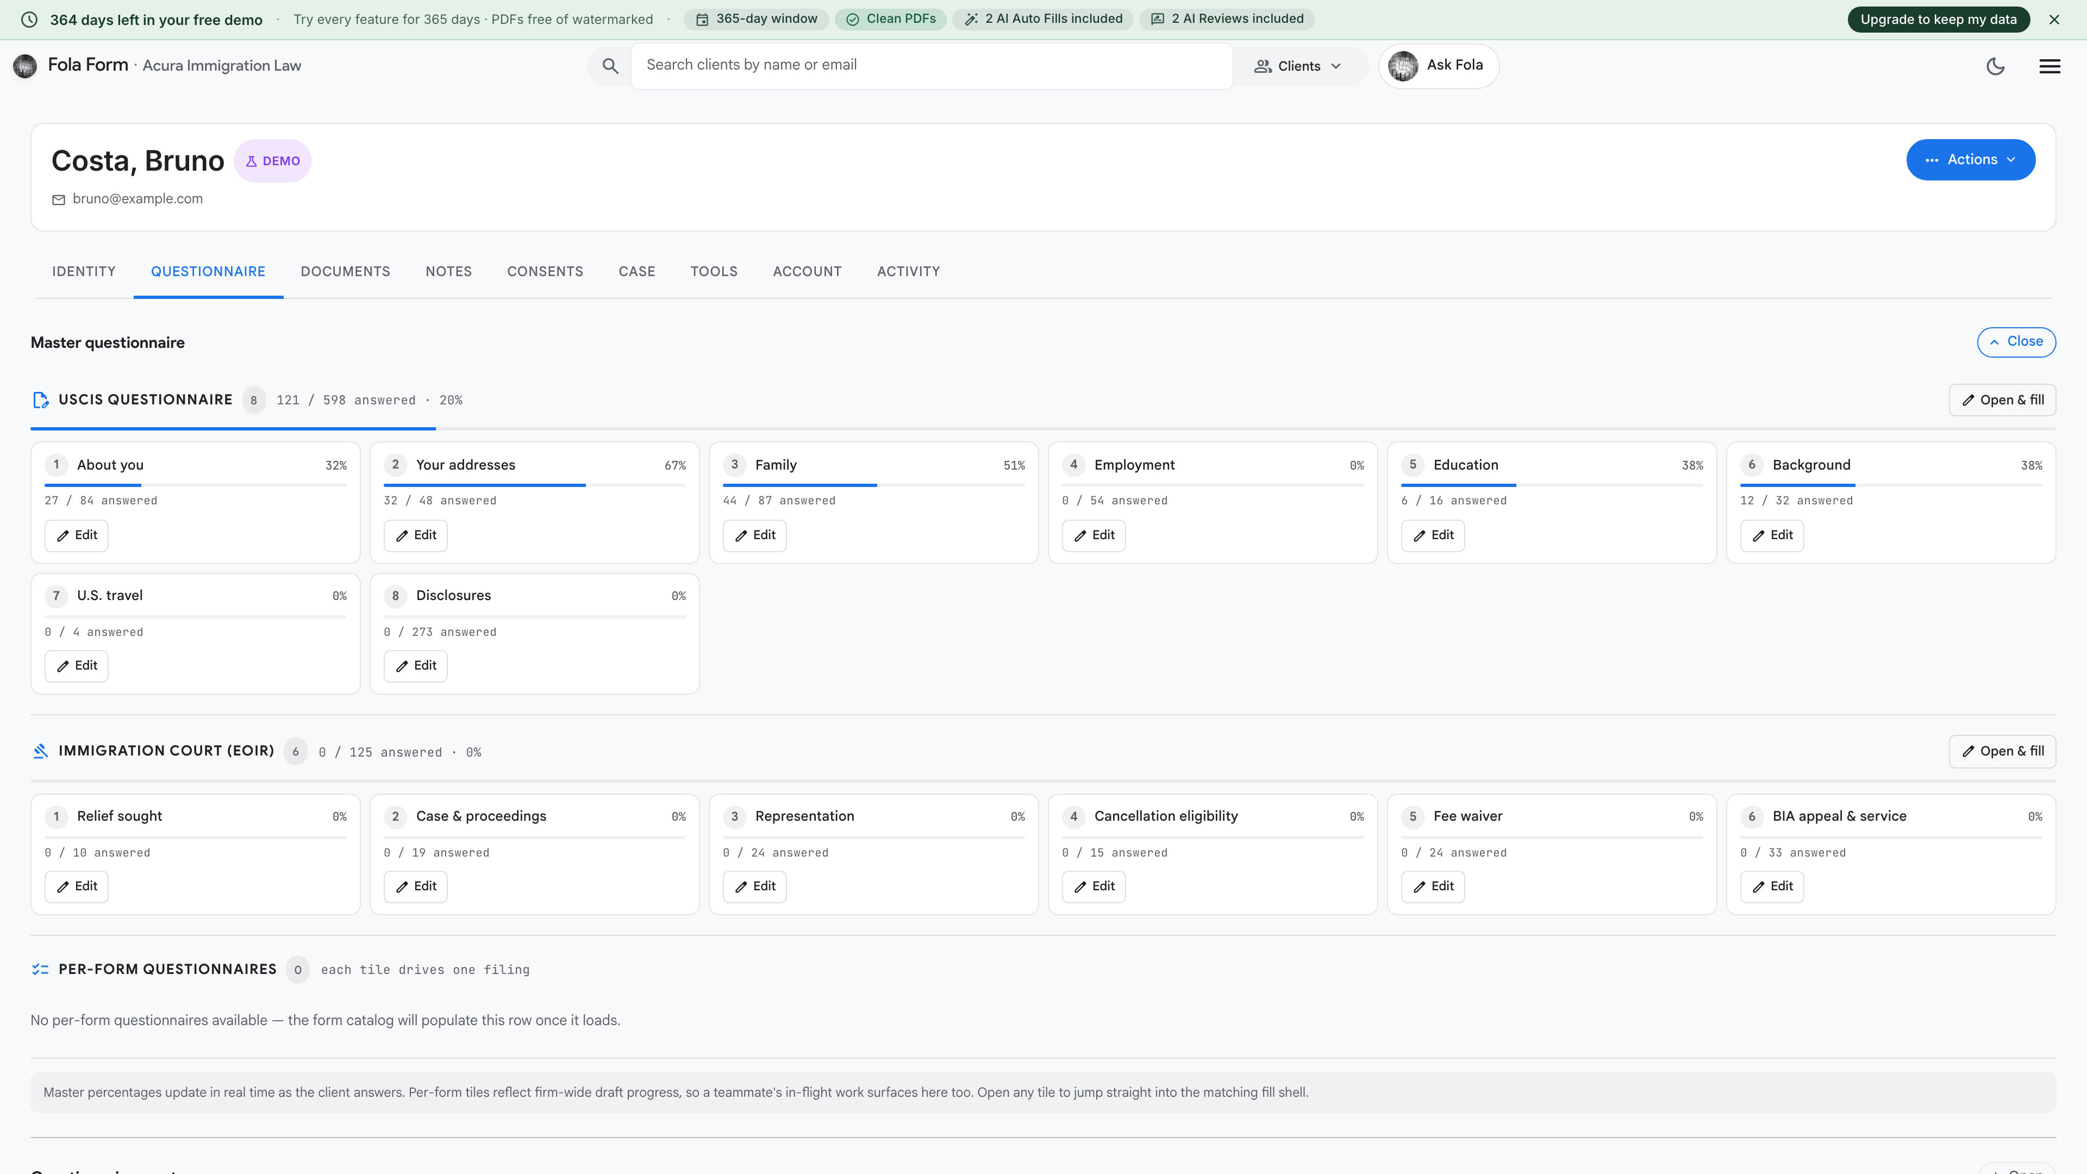Edit the Your addresses section
Image resolution: width=2087 pixels, height=1174 pixels.
point(416,535)
